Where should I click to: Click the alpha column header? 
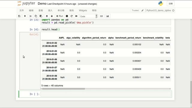pyautogui.click(x=111, y=38)
